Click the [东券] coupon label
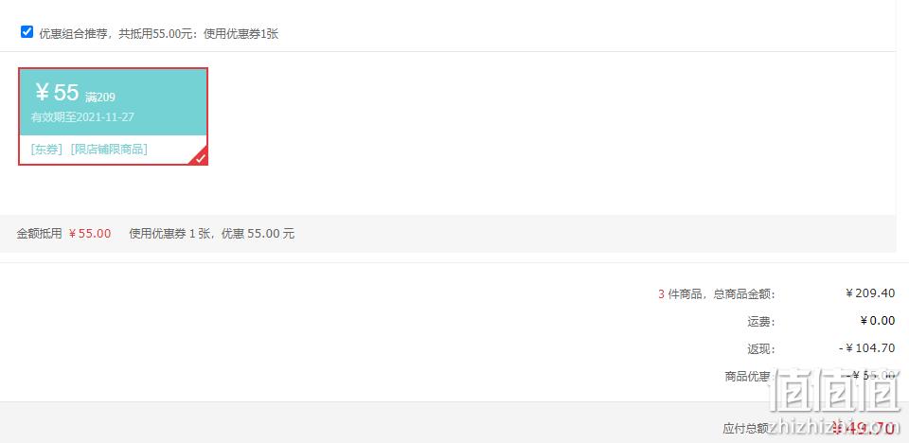The image size is (909, 443). pos(46,150)
